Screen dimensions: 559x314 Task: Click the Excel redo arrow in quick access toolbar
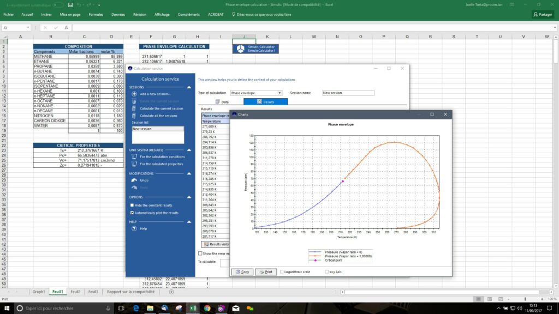pos(89,5)
